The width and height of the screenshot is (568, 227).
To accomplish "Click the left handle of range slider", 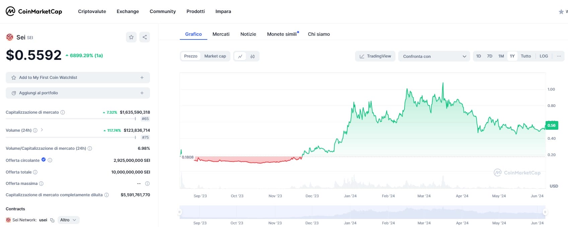I will coord(180,212).
